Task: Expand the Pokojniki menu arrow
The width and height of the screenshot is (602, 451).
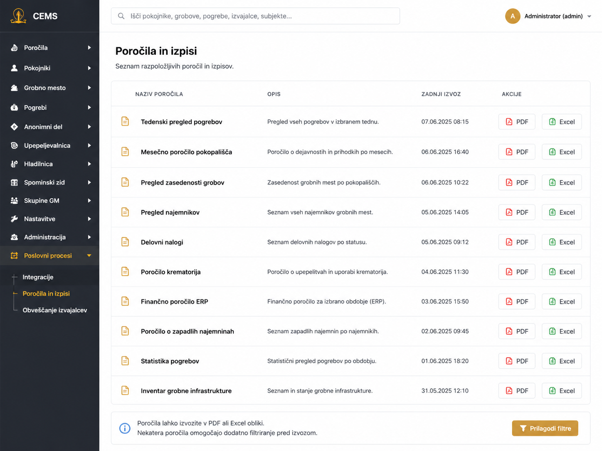Action: point(89,68)
